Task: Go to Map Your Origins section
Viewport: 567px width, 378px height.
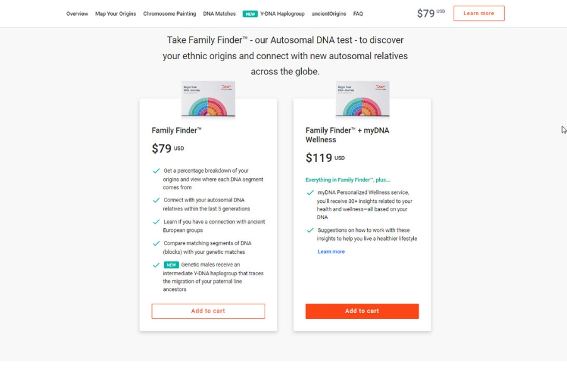Action: [115, 14]
